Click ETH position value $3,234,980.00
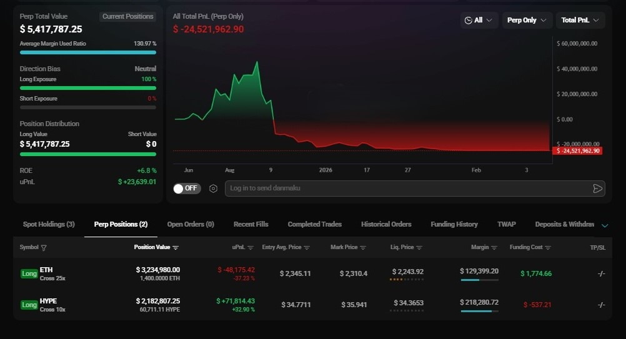626x339 pixels. coord(158,270)
